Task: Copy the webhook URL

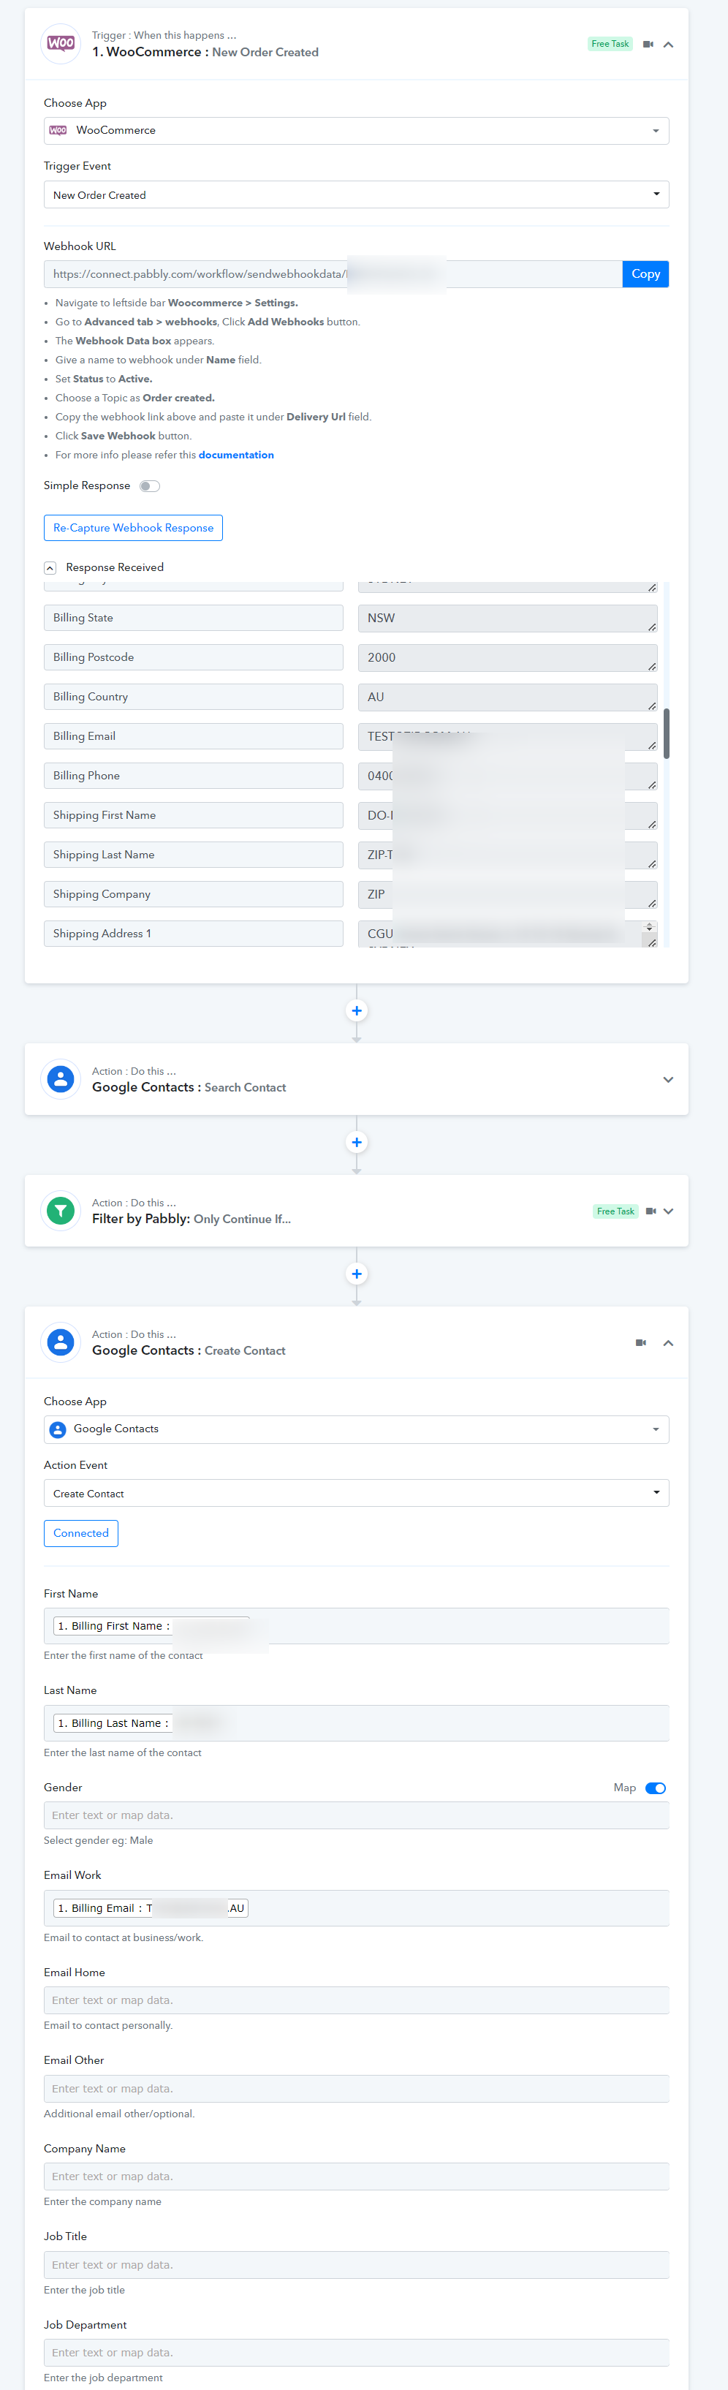Action: [x=645, y=275]
